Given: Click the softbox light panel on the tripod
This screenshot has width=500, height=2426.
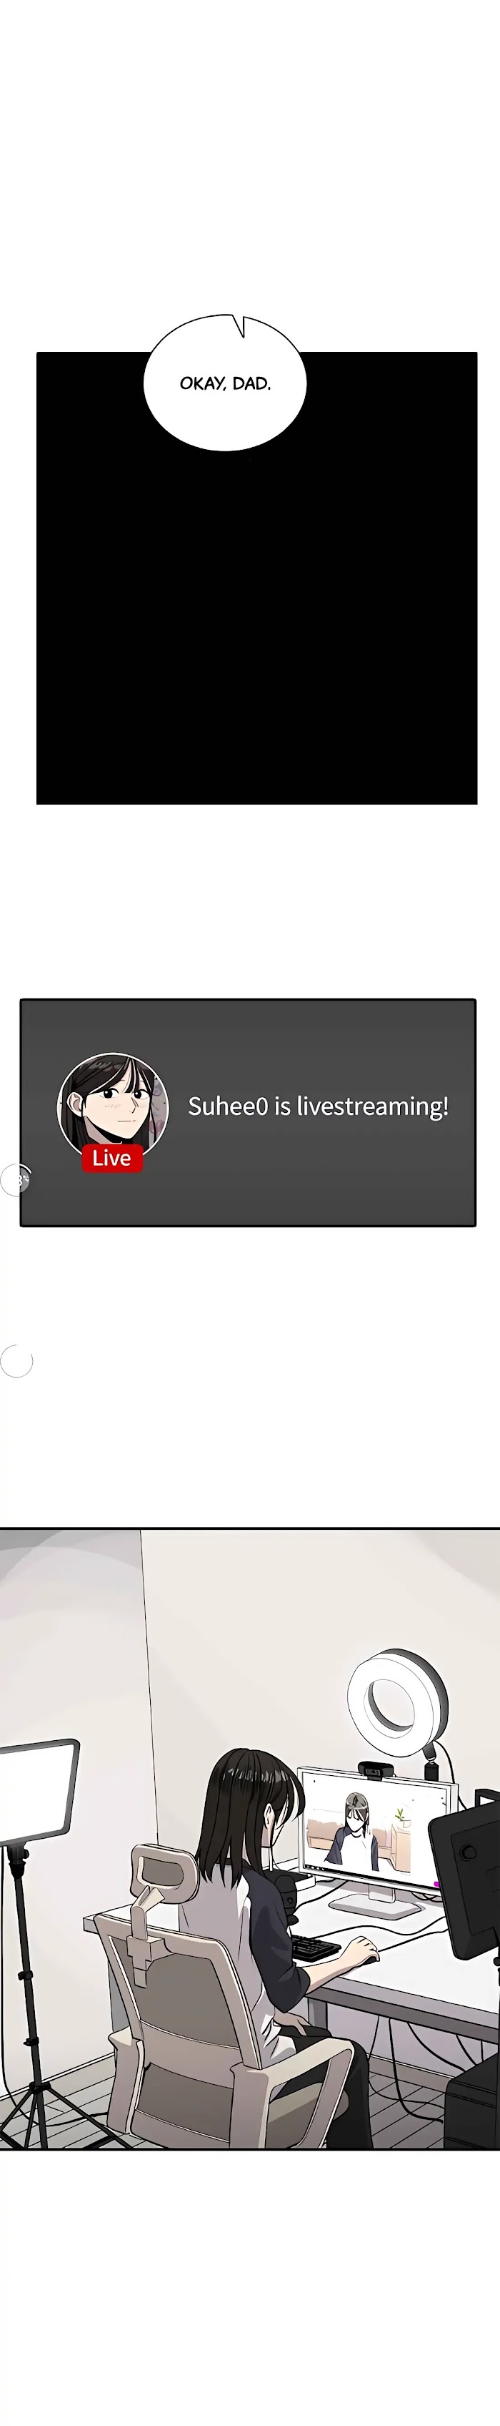Looking at the screenshot, I should tap(36, 1791).
